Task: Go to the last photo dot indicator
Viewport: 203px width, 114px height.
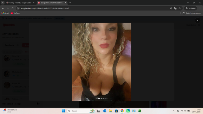Action: (x=107, y=98)
